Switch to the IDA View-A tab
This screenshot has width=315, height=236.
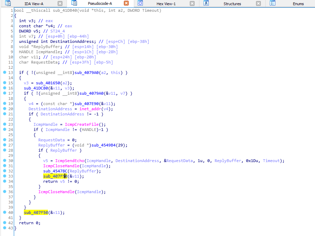click(x=34, y=4)
